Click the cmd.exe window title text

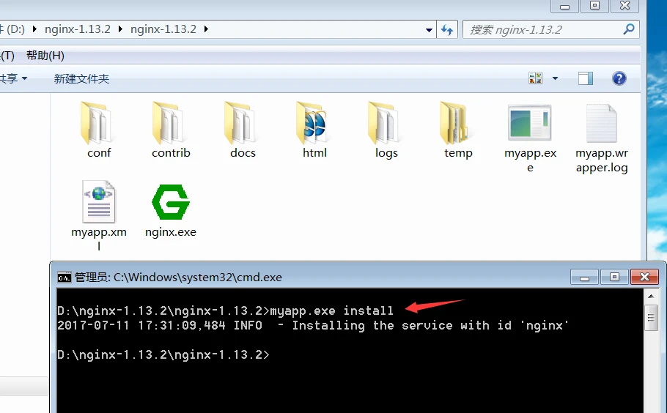(178, 278)
